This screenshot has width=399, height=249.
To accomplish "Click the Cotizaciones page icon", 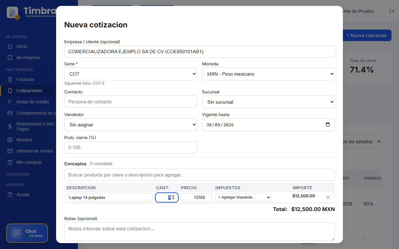I will [x=10, y=91].
